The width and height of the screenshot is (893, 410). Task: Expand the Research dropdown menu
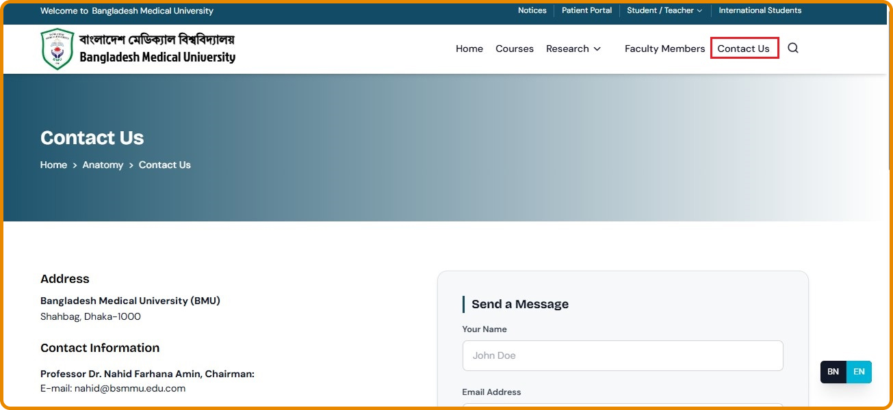[x=573, y=49]
